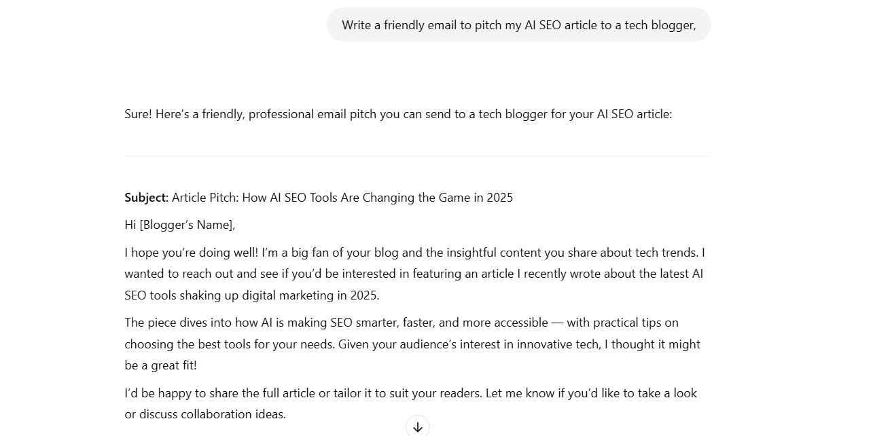Click the intro sentence starting with "Sure!"
This screenshot has height=436, width=873.
click(x=397, y=113)
